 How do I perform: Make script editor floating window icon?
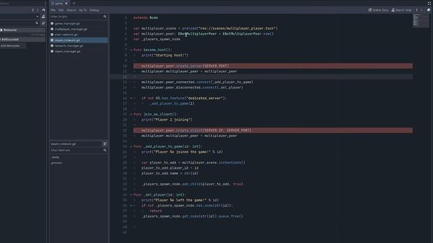[x=428, y=10]
